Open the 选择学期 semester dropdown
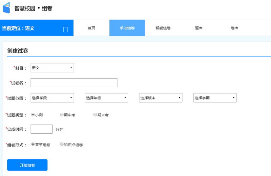This screenshot has width=271, height=176. coord(215,98)
